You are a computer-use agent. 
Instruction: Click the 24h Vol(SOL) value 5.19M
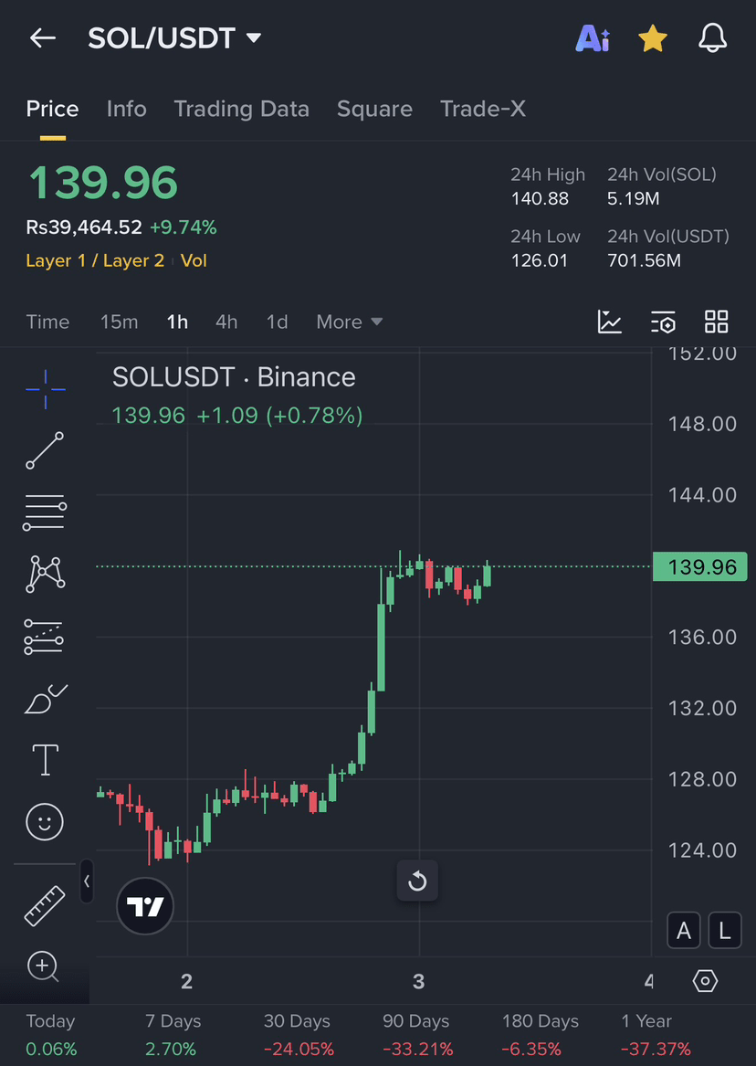633,198
